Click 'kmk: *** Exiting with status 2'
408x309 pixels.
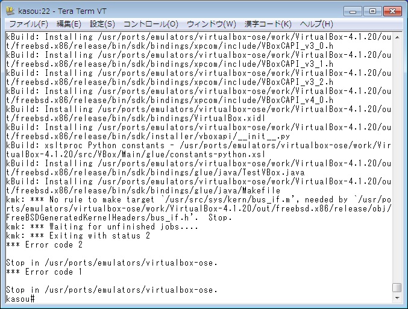[x=78, y=236]
